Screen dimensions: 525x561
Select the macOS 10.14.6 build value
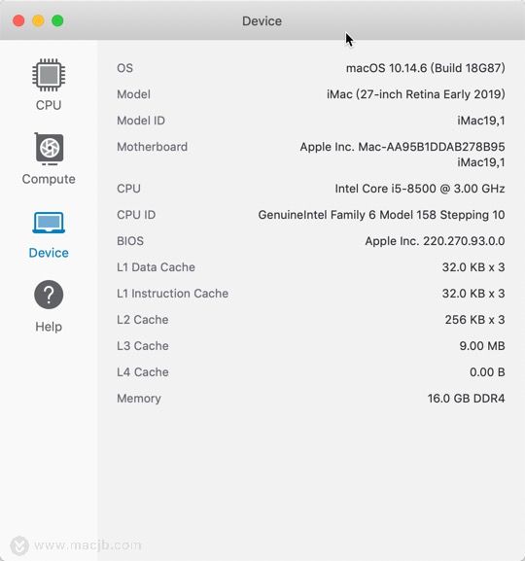click(426, 68)
